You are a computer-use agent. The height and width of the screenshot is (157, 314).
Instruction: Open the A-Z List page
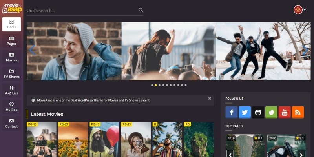coord(11,90)
